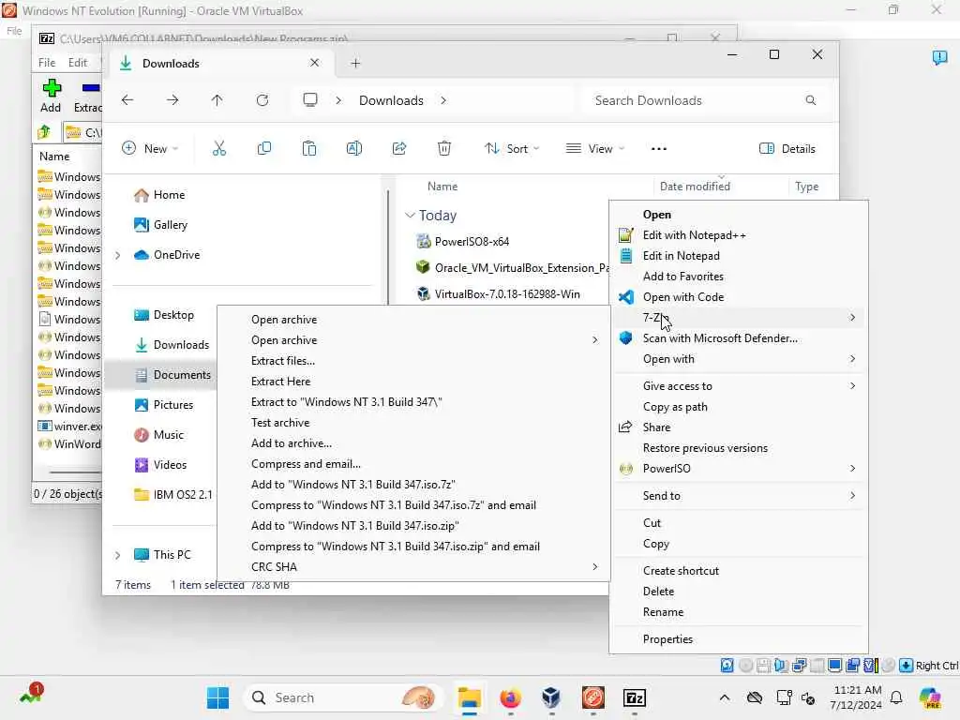Open the File menu in 7-Zip window

pyautogui.click(x=47, y=63)
